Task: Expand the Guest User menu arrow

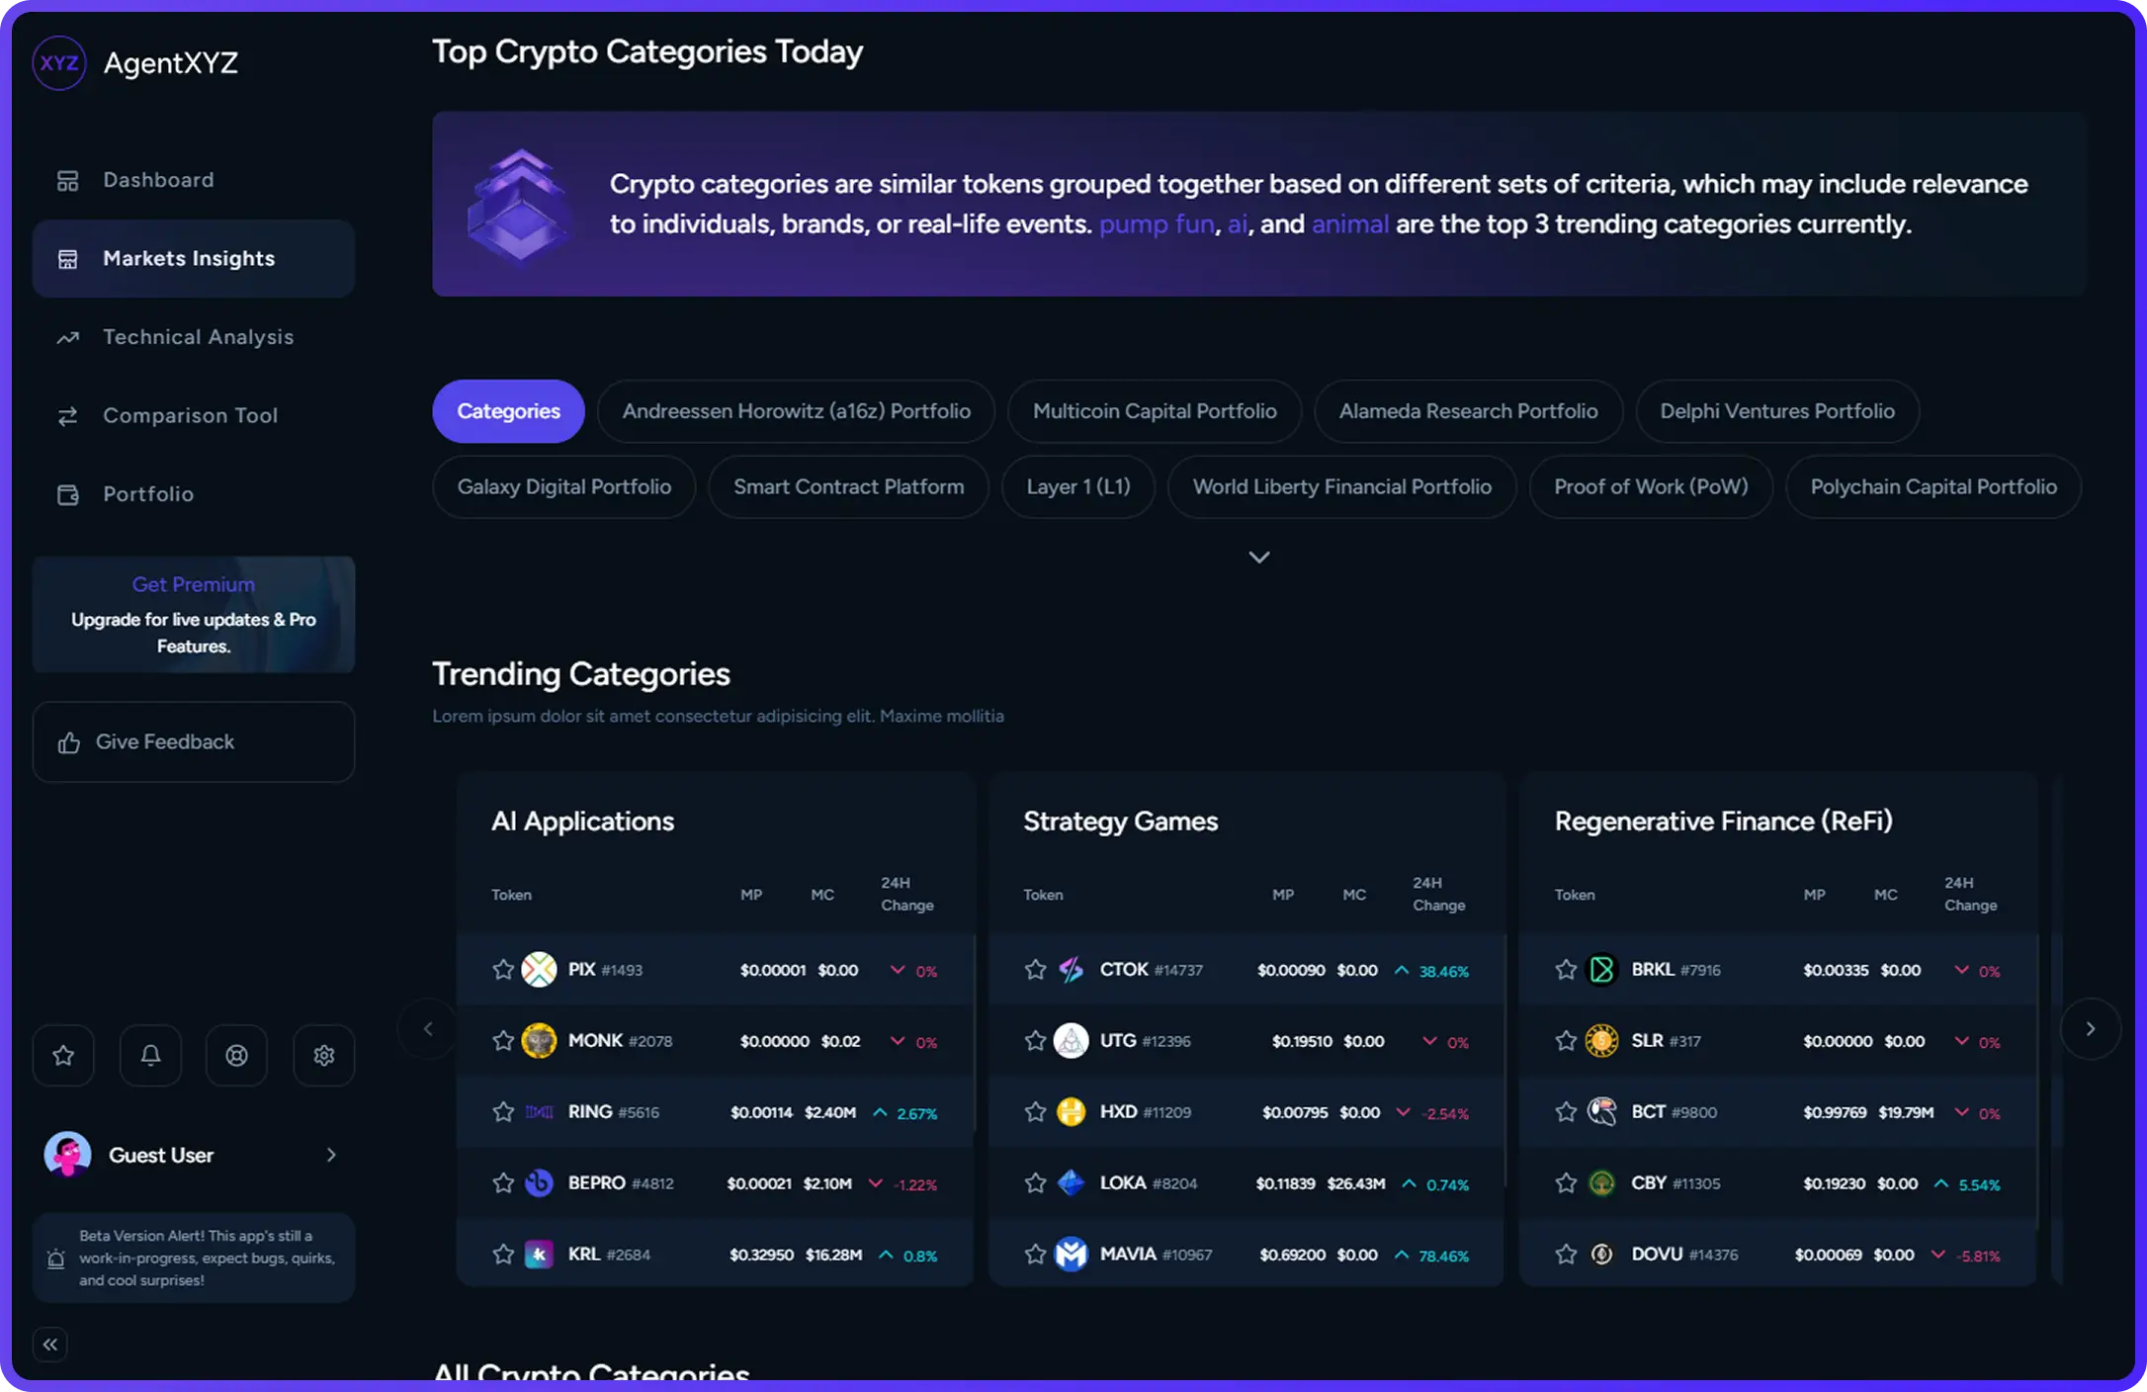Action: (x=331, y=1155)
